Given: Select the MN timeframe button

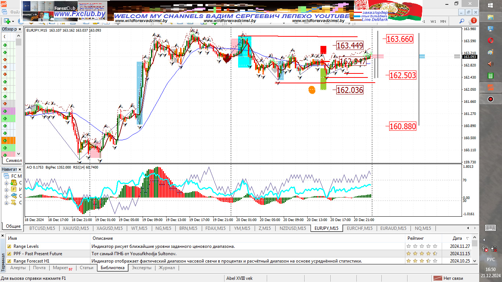Looking at the screenshot, I should point(443,21).
